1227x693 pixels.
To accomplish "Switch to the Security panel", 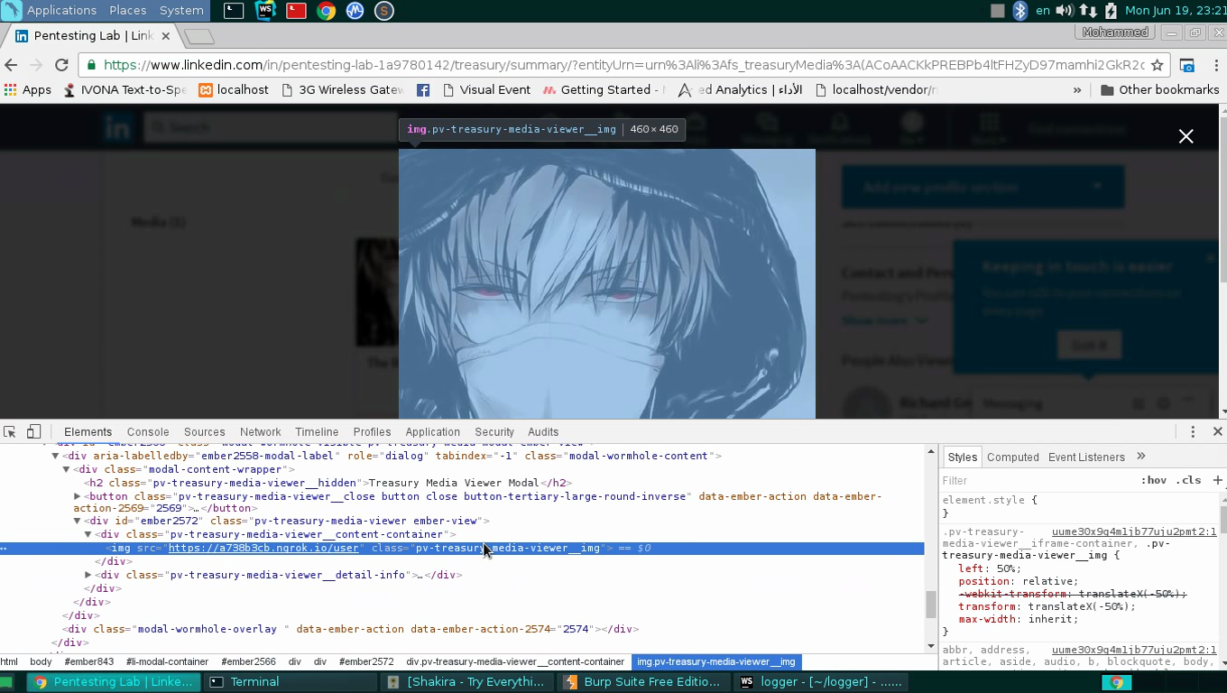I will pyautogui.click(x=494, y=432).
